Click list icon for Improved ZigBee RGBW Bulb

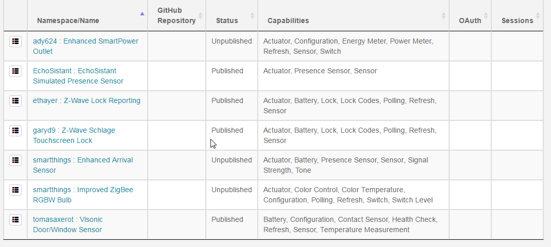click(15, 190)
